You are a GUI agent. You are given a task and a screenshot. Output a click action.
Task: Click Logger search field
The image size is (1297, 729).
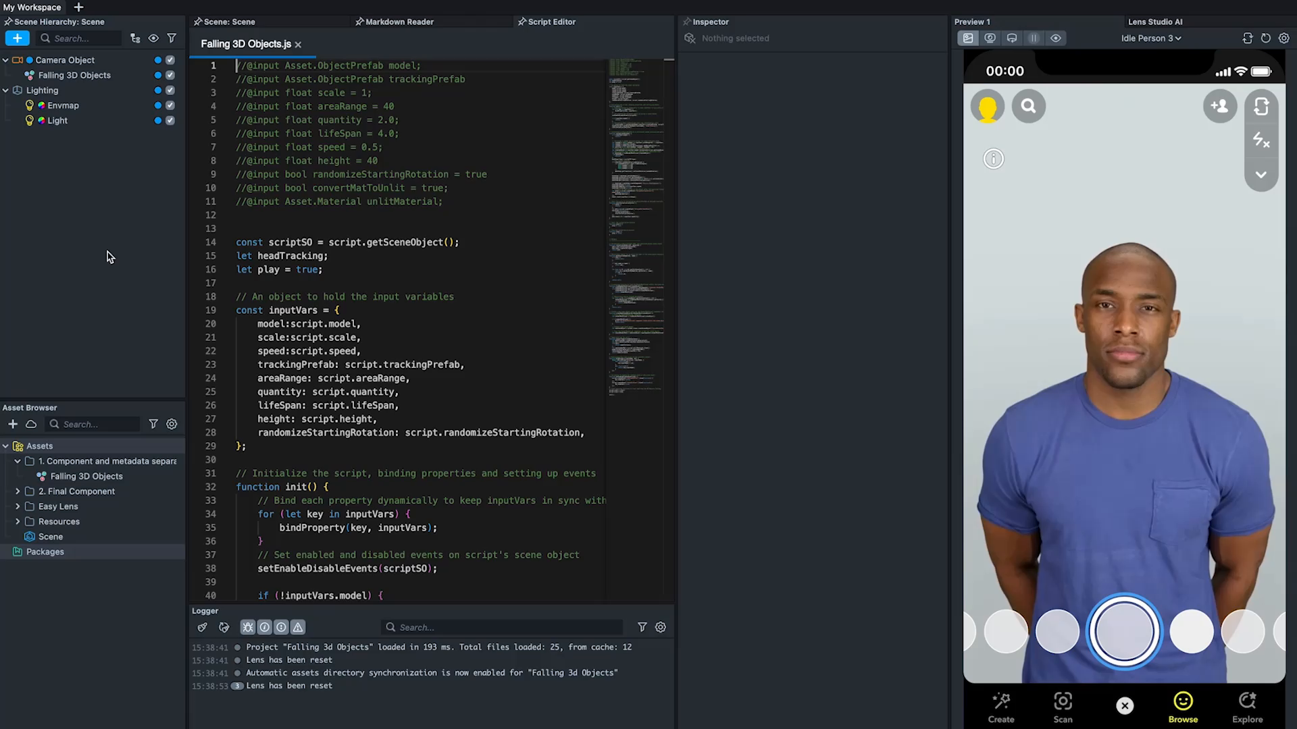coord(501,628)
